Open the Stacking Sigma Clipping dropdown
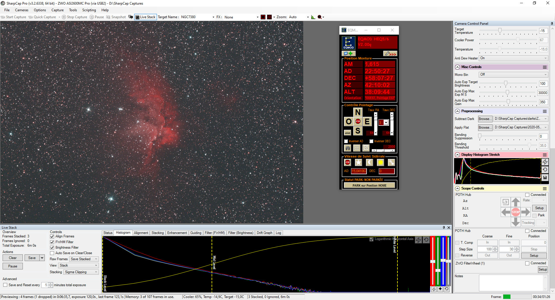555x300 pixels. [x=81, y=272]
